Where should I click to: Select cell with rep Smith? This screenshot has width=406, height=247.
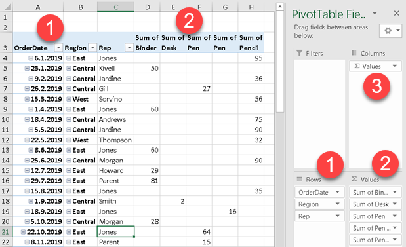coord(115,201)
